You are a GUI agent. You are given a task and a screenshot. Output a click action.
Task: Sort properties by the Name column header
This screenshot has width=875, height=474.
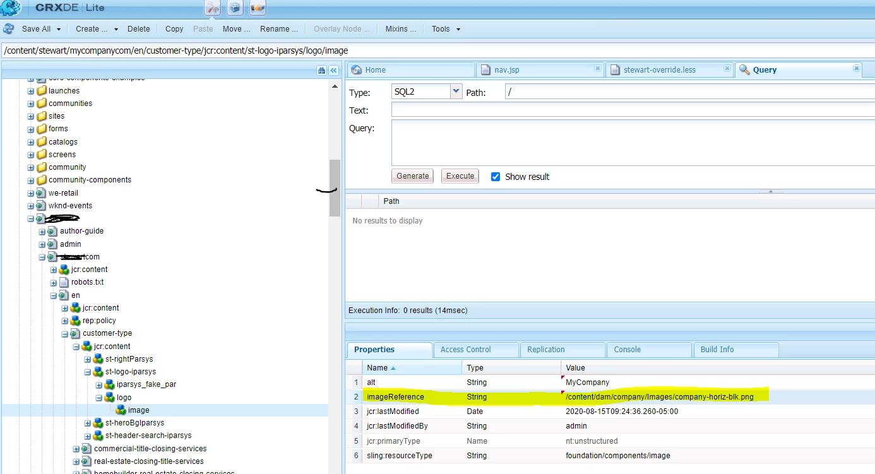[x=413, y=368]
